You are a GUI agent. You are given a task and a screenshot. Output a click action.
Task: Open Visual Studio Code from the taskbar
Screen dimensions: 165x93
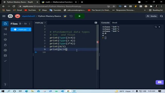(62, 91)
